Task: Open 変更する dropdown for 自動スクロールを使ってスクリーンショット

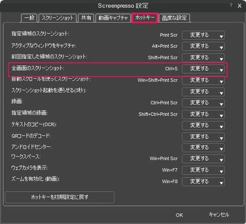Action: point(203,80)
